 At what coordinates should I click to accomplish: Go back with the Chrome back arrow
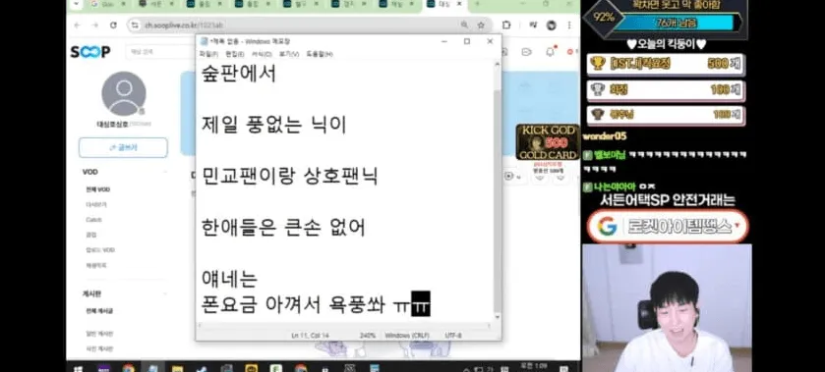[x=78, y=26]
